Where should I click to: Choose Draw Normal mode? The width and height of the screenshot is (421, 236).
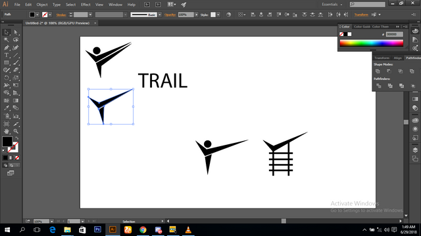point(5,165)
